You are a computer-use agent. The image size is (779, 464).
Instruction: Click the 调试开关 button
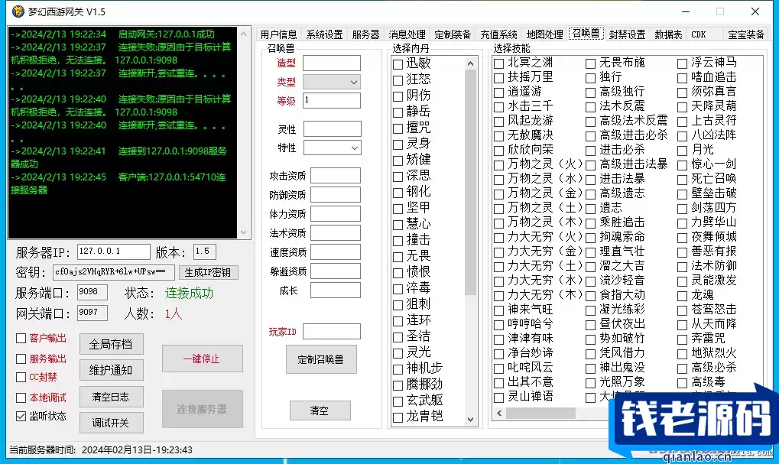tap(111, 423)
